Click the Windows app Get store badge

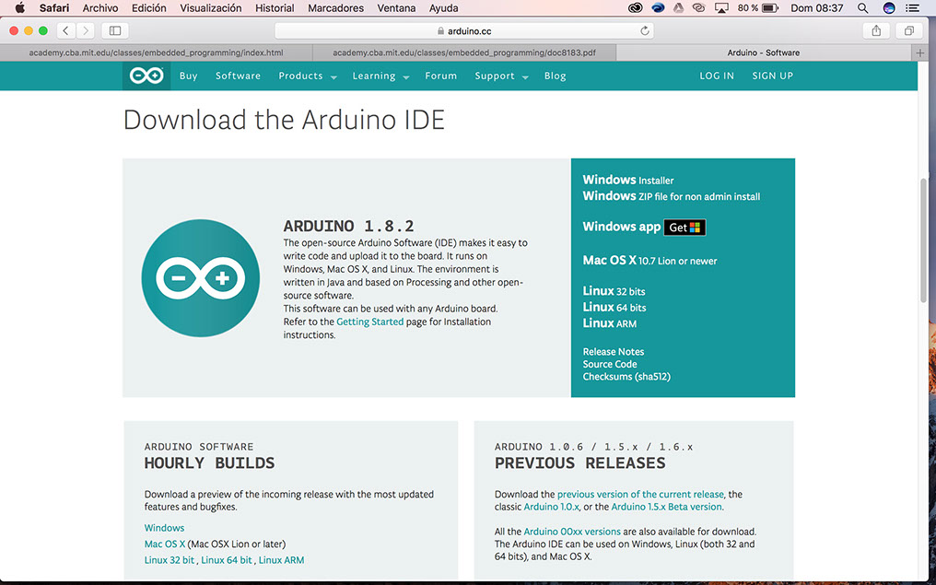pyautogui.click(x=684, y=228)
